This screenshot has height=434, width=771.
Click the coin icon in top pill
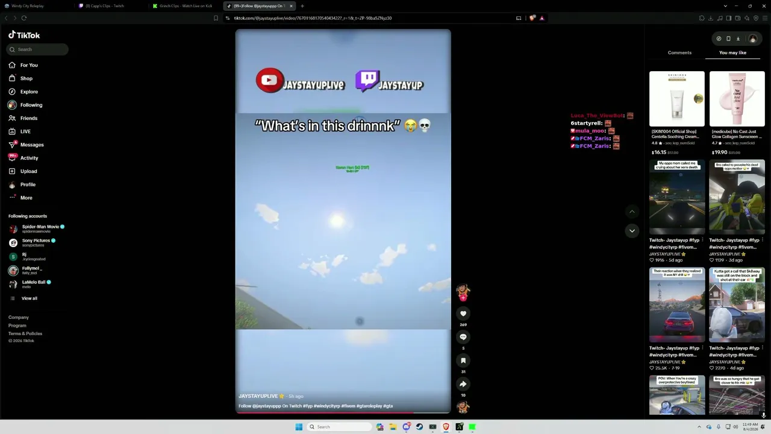[x=719, y=39]
